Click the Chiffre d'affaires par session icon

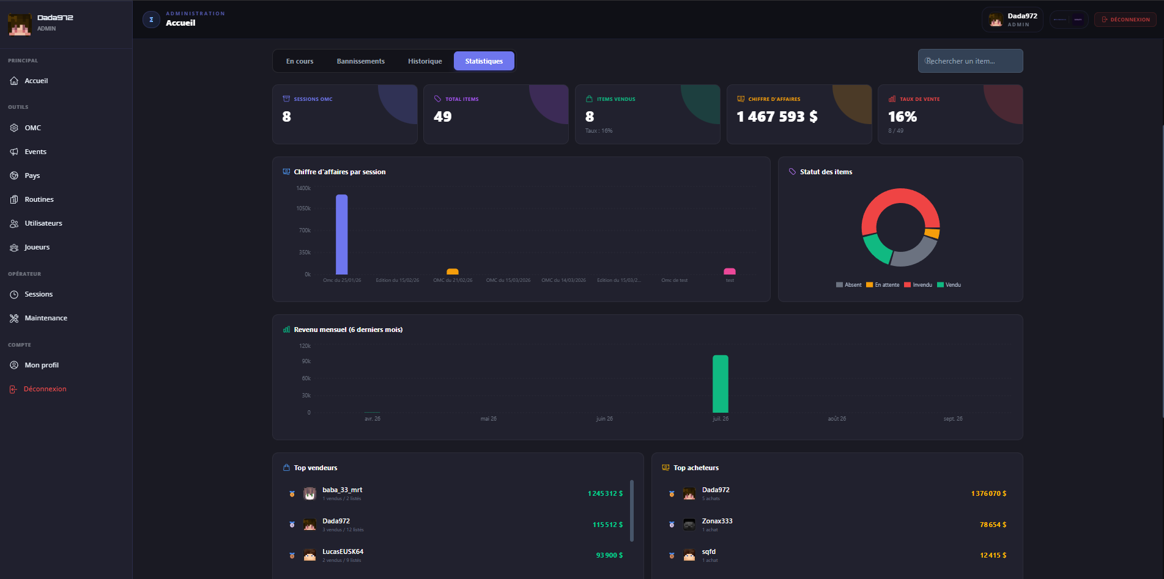(286, 172)
